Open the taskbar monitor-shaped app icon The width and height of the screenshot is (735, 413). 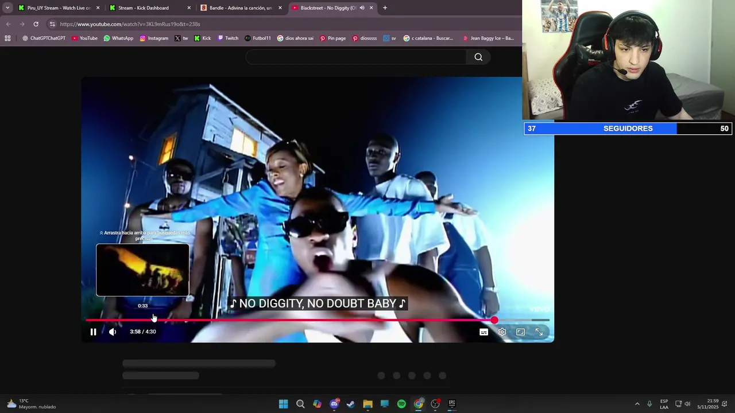tap(385, 404)
